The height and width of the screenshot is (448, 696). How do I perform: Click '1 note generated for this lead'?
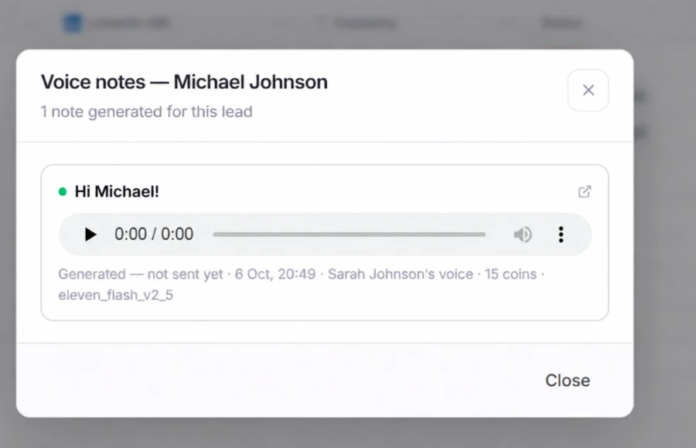146,111
